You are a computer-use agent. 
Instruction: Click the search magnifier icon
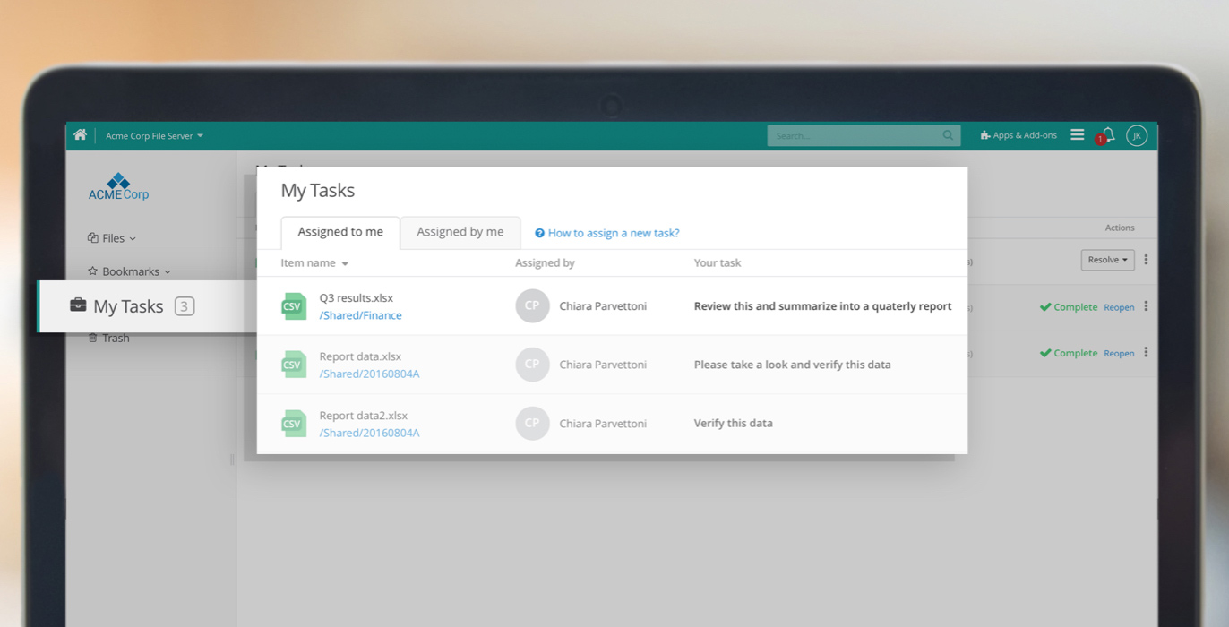coord(948,135)
